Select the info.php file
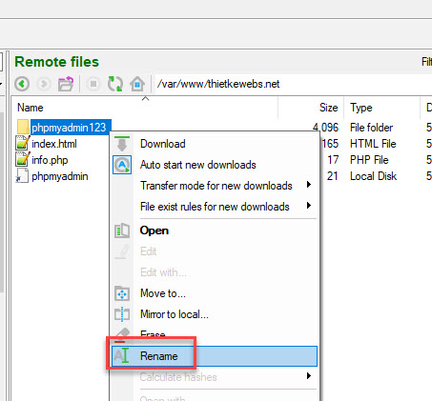 coord(50,160)
